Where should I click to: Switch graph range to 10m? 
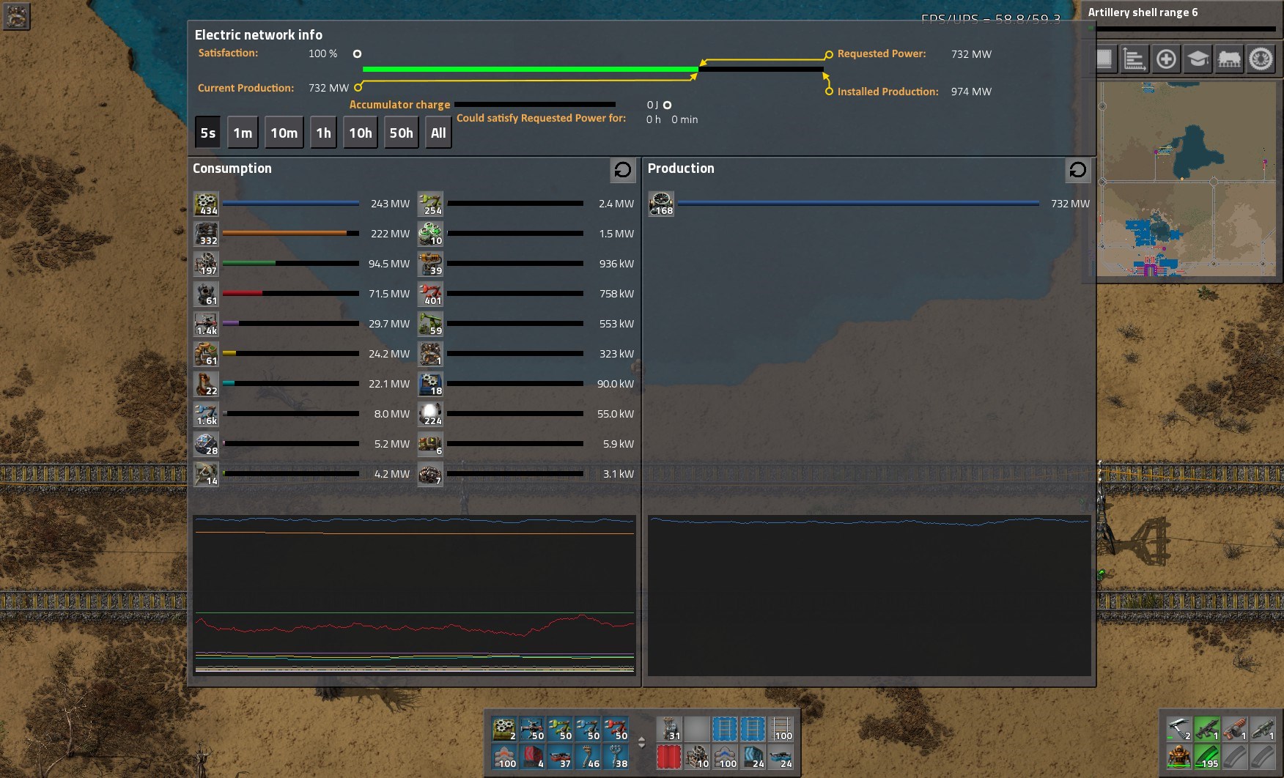click(284, 133)
